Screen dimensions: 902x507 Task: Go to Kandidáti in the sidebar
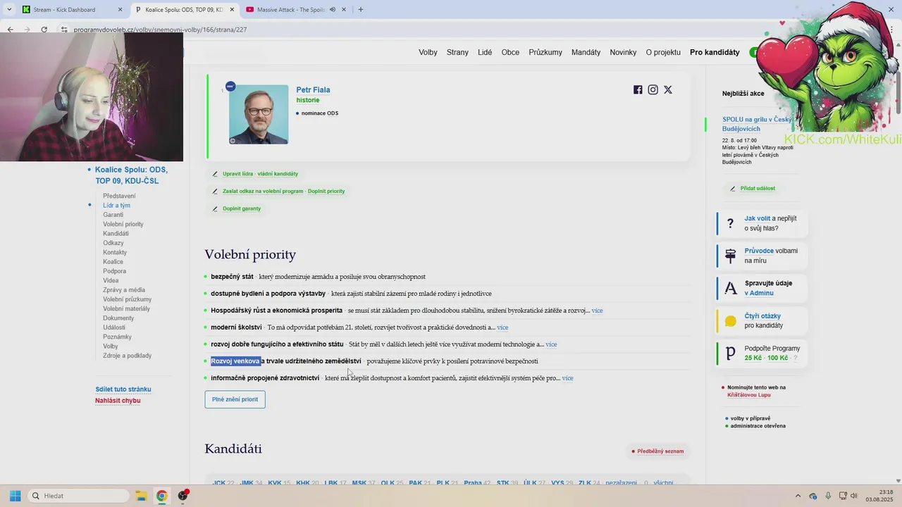coord(116,234)
